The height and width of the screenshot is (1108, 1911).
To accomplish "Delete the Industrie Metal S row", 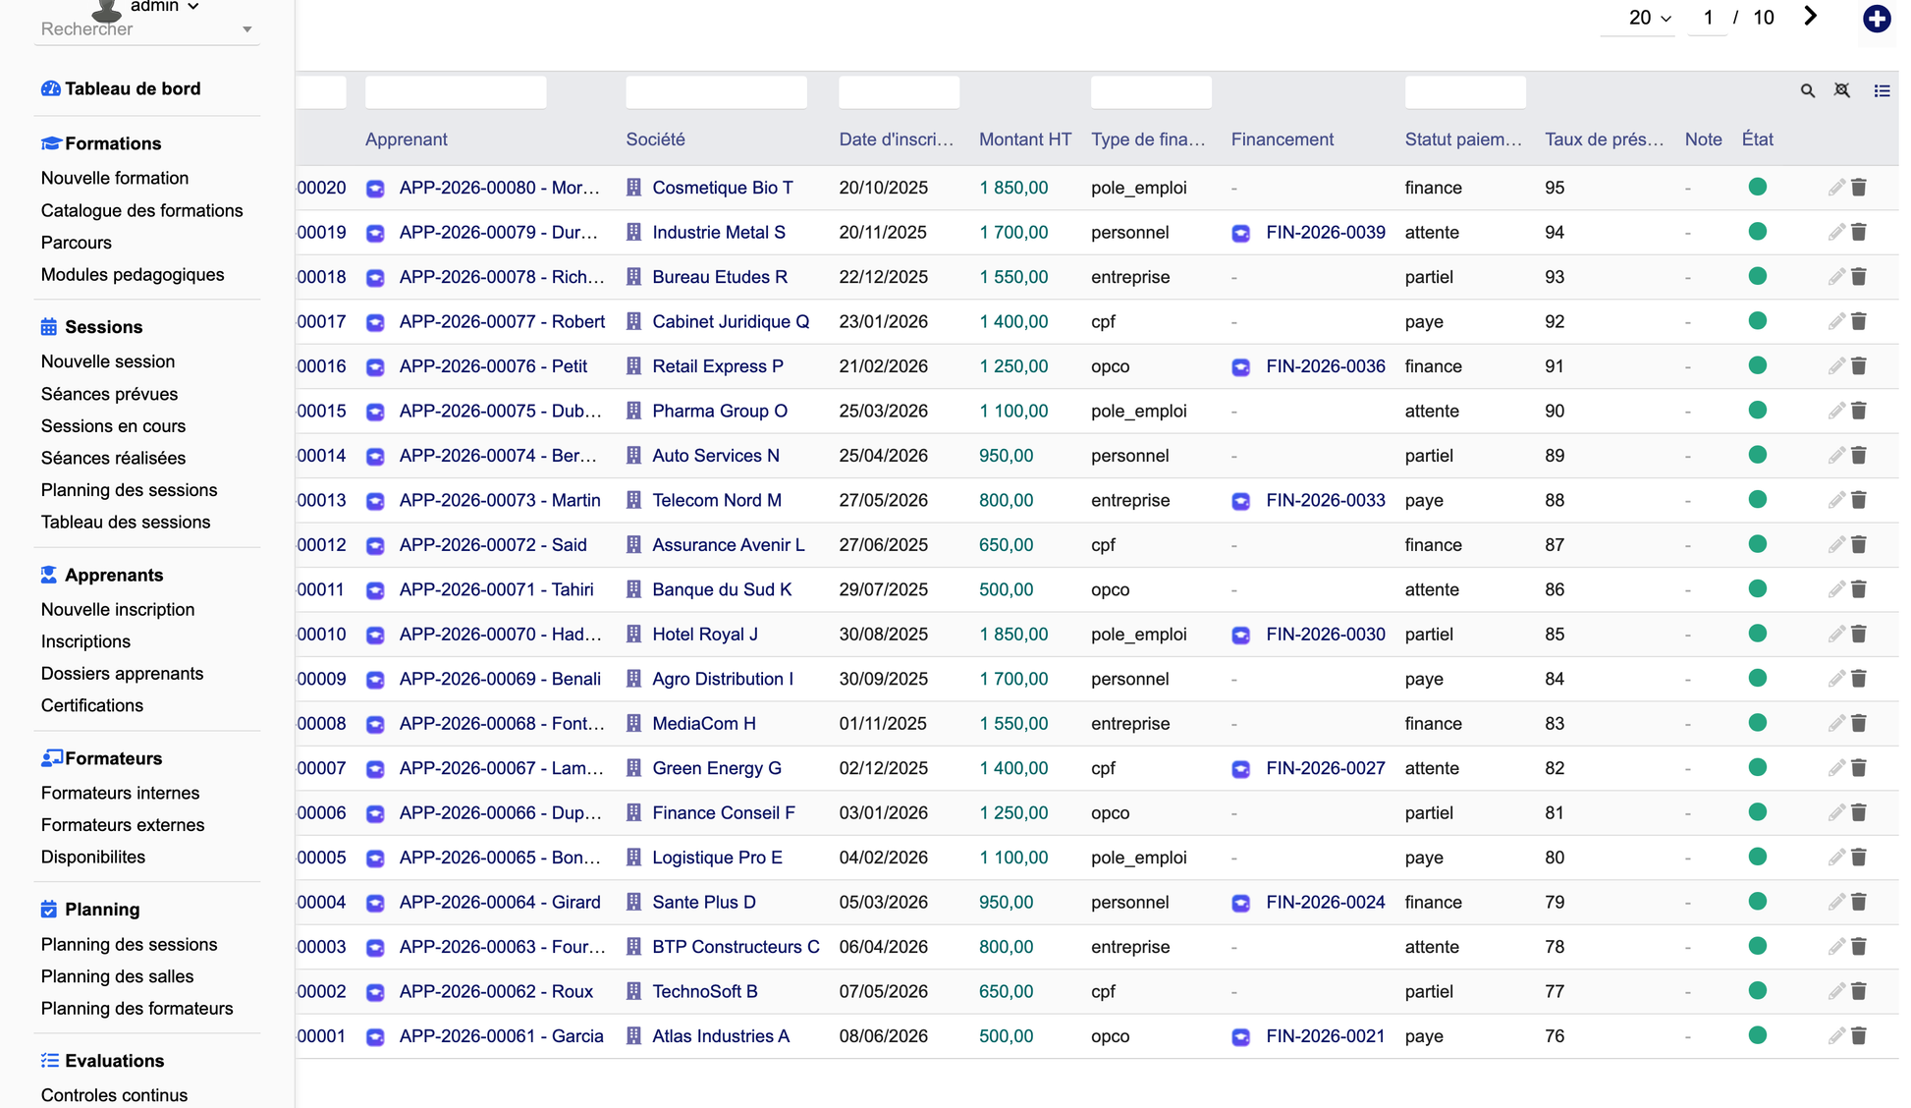I will coord(1859,233).
